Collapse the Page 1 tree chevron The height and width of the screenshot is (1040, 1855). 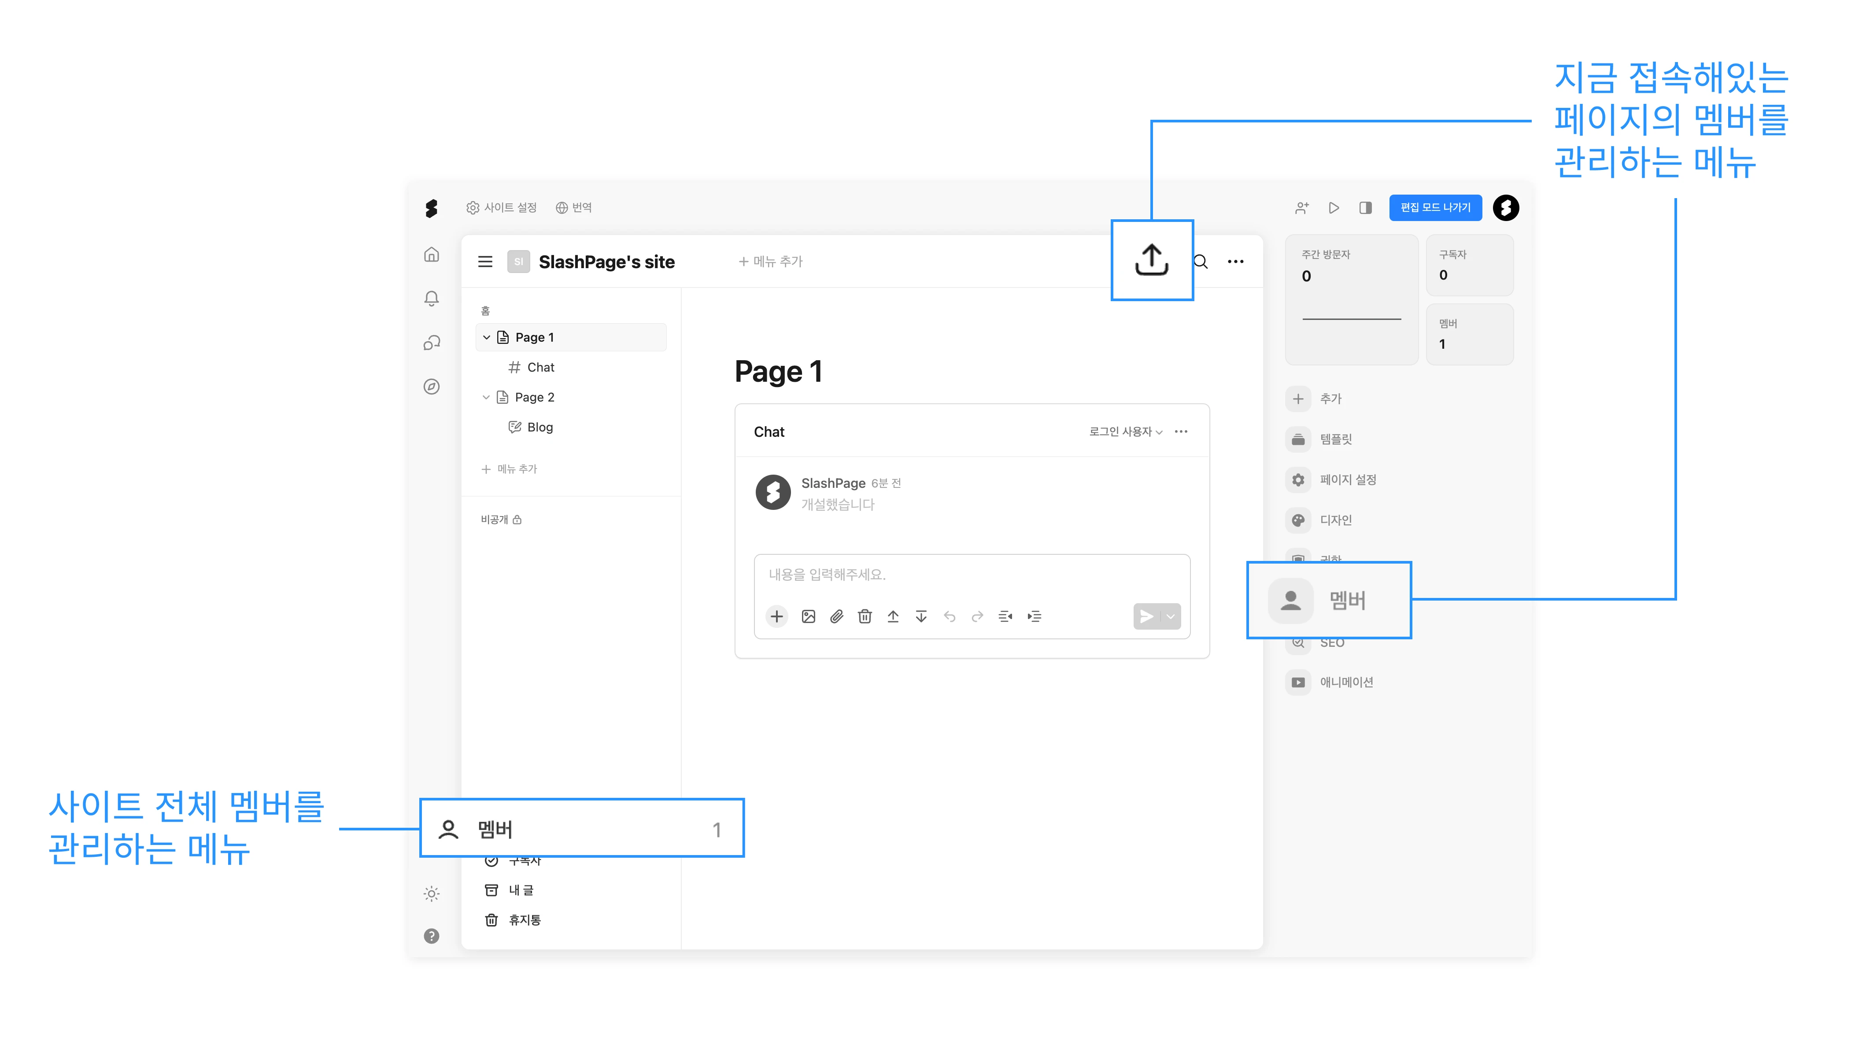[487, 338]
